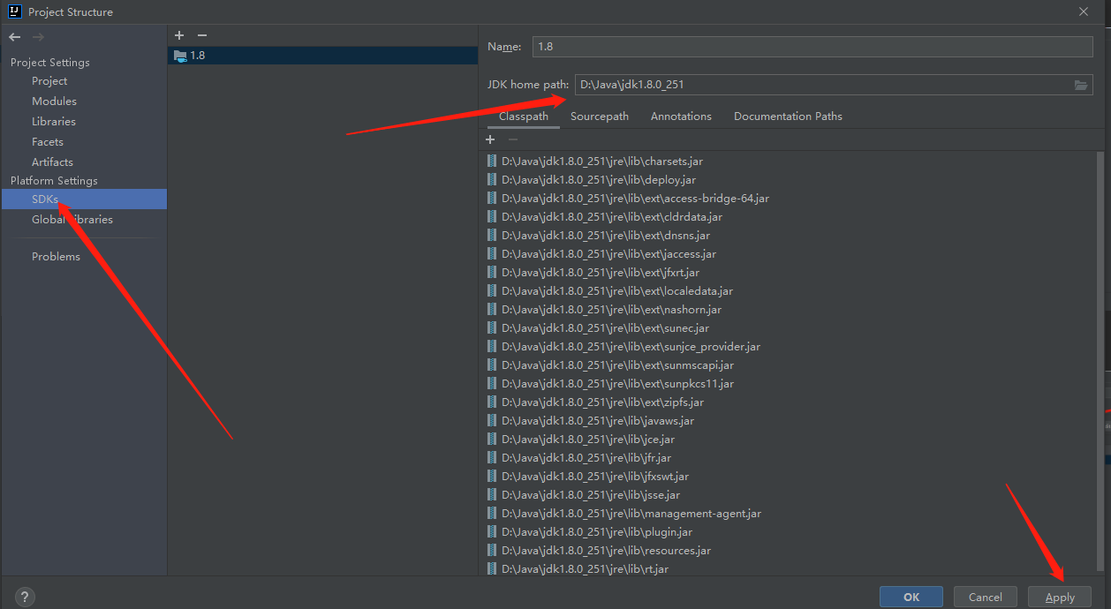
Task: Select the 1.8 SDK entry
Action: pos(323,56)
